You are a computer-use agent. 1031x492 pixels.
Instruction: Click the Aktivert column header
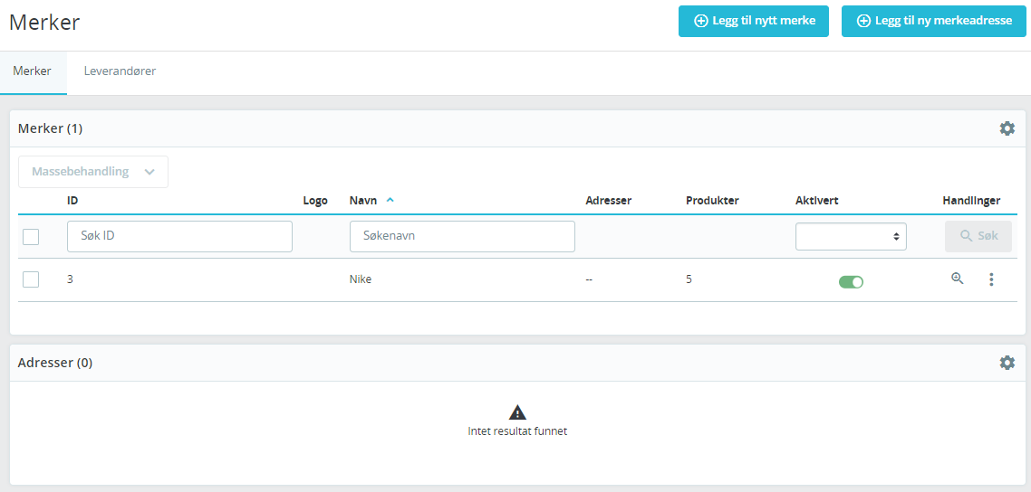[816, 201]
